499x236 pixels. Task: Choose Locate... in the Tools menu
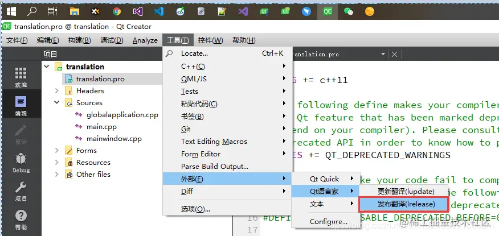pyautogui.click(x=227, y=53)
